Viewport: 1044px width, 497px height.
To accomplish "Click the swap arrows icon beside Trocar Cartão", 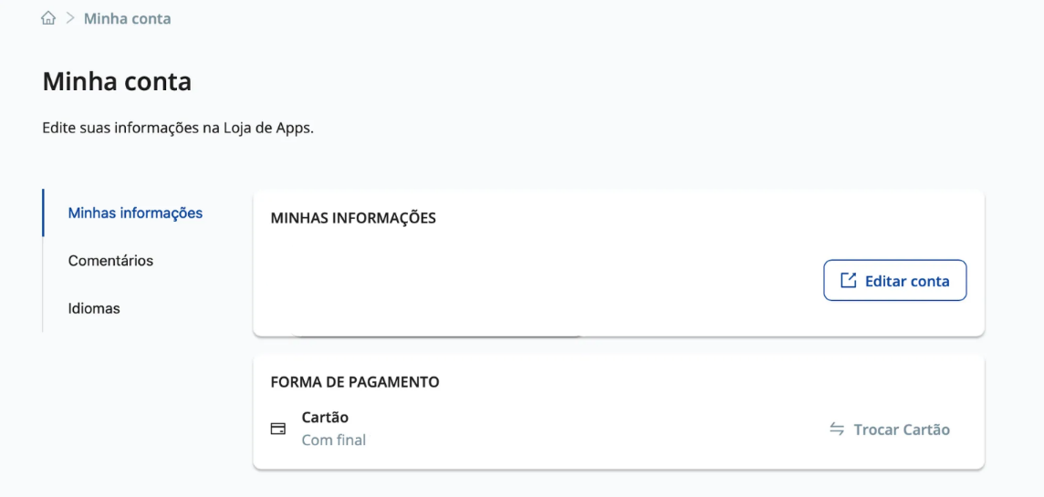I will pyautogui.click(x=837, y=430).
